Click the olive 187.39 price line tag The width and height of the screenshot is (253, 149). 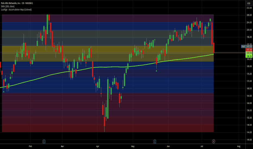coord(249,53)
